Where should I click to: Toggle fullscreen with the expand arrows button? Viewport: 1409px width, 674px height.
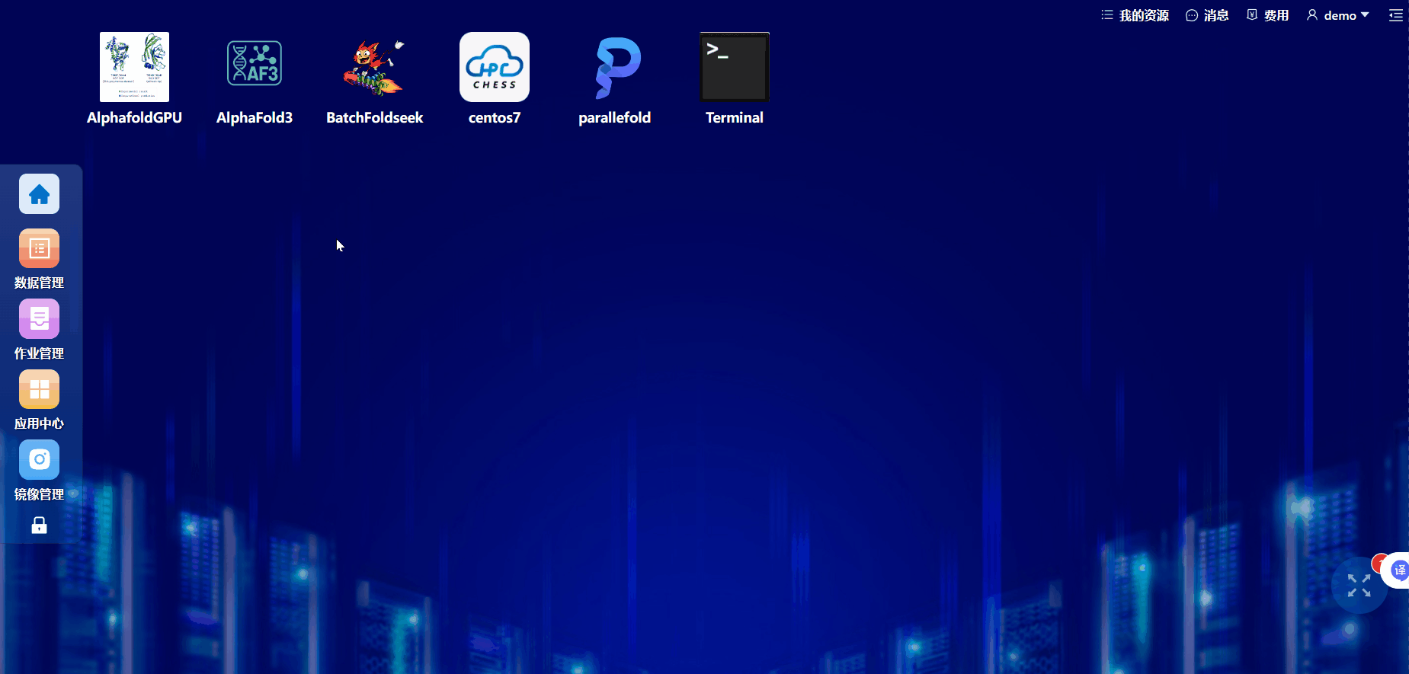1359,585
